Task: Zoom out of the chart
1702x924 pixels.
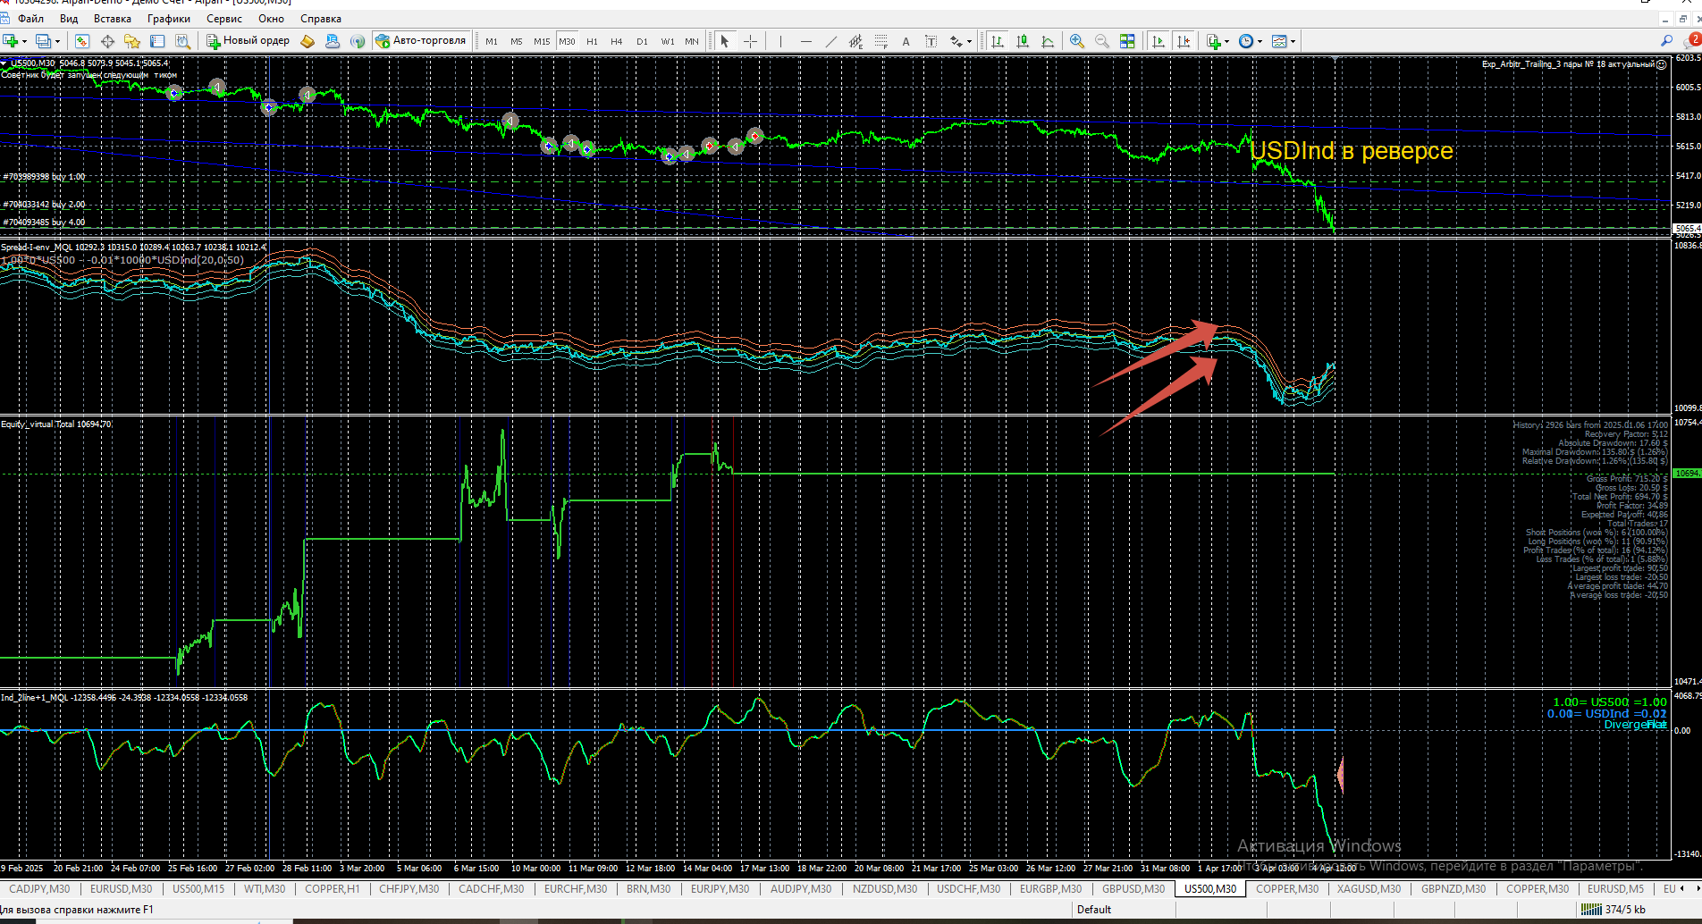Action: point(1102,41)
